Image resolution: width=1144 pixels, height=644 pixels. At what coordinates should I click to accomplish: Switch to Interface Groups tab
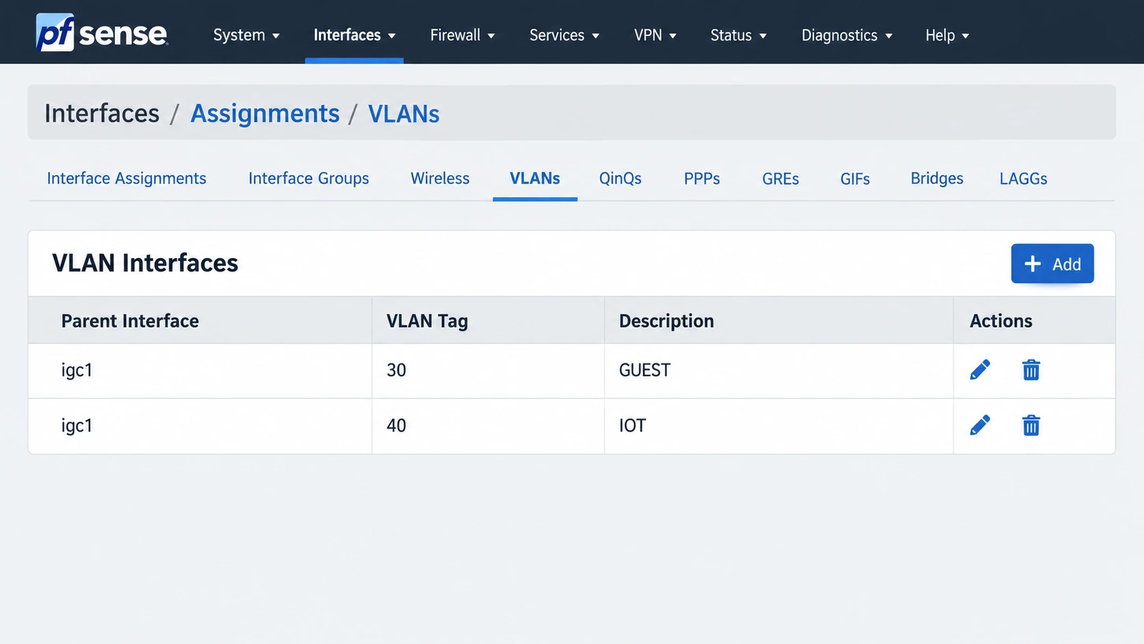(309, 179)
